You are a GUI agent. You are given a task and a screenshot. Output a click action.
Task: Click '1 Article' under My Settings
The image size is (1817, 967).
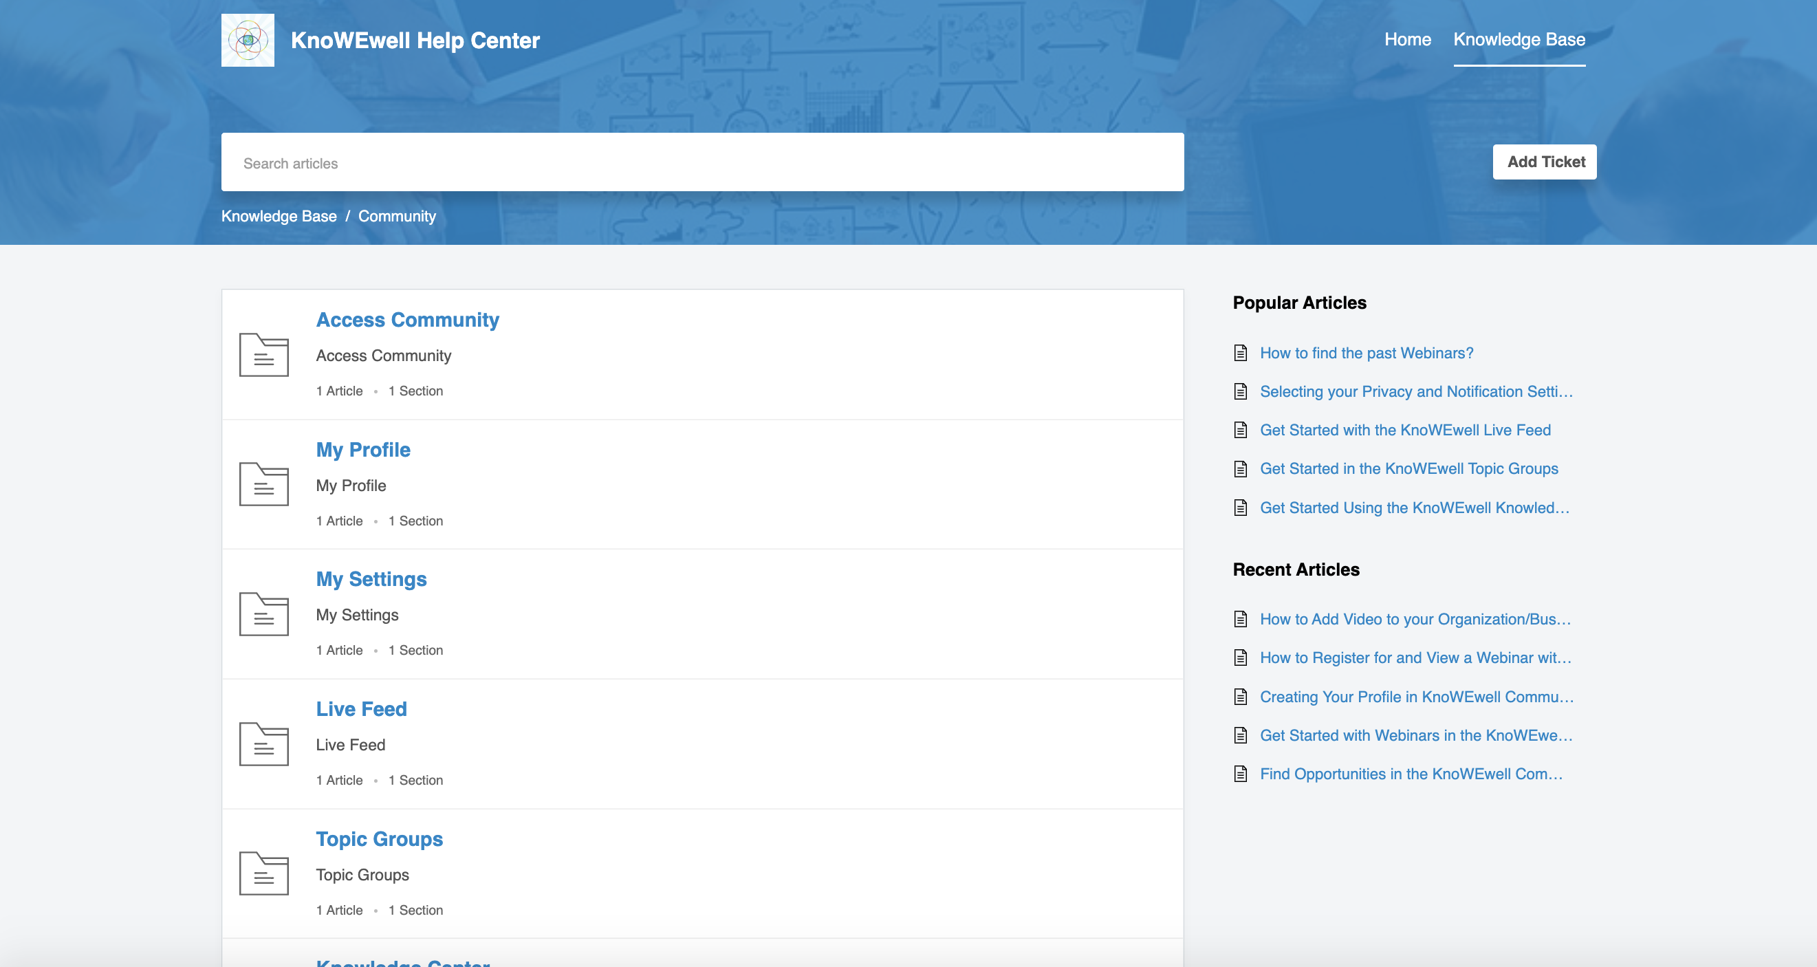click(339, 651)
